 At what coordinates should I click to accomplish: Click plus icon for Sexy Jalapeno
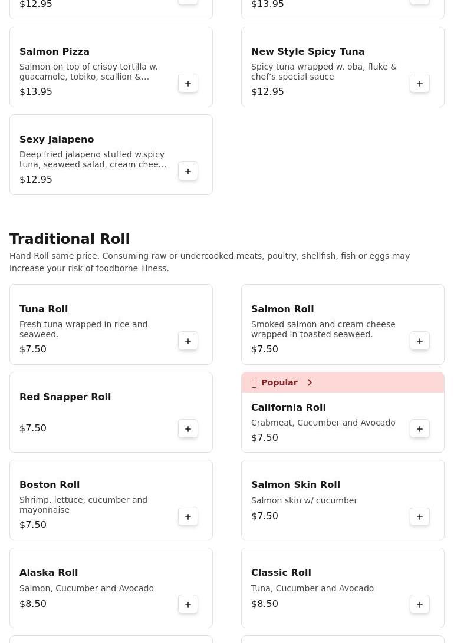click(x=188, y=172)
